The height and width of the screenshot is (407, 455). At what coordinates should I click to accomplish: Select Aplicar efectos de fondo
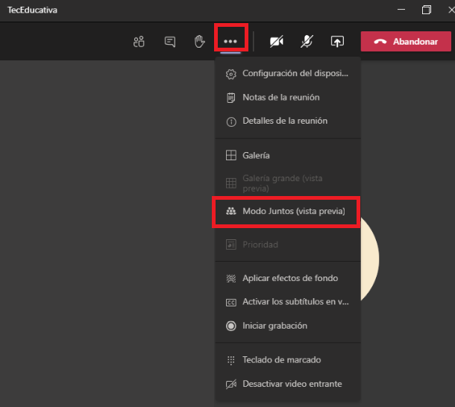290,278
